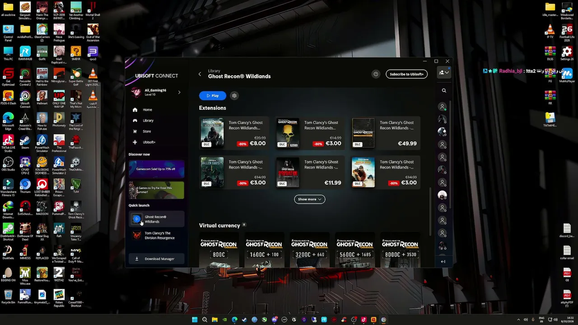
Task: Open the 4 Games to Try for Free banner
Action: (x=156, y=190)
